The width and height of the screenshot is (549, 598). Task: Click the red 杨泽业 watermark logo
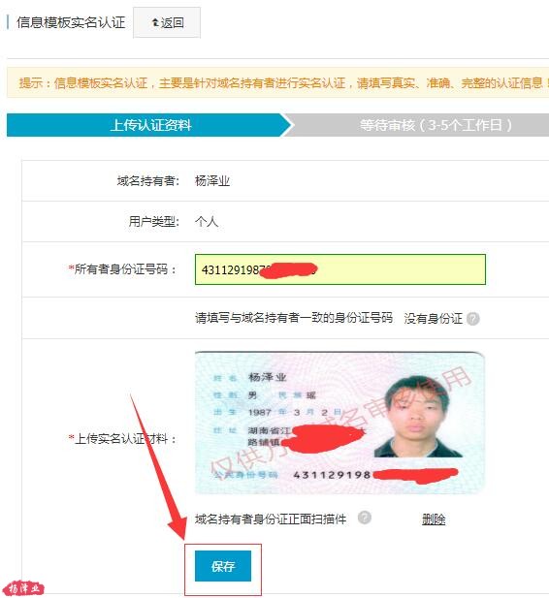[26, 587]
